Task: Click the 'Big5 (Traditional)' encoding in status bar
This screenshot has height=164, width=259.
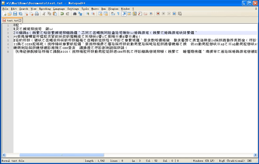Action: [x=232, y=161]
